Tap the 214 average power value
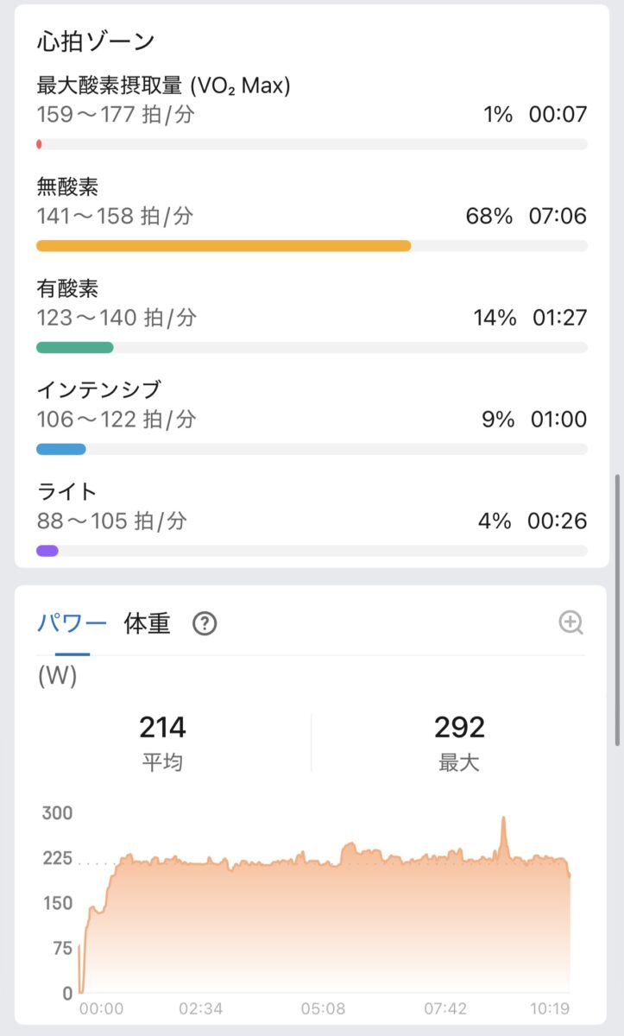Screen dimensions: 624x1036 tap(162, 728)
